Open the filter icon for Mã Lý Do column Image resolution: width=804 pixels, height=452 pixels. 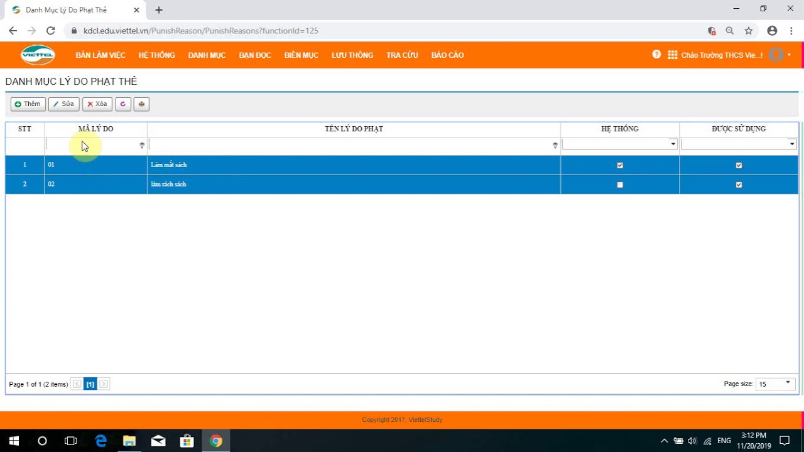[x=142, y=146]
